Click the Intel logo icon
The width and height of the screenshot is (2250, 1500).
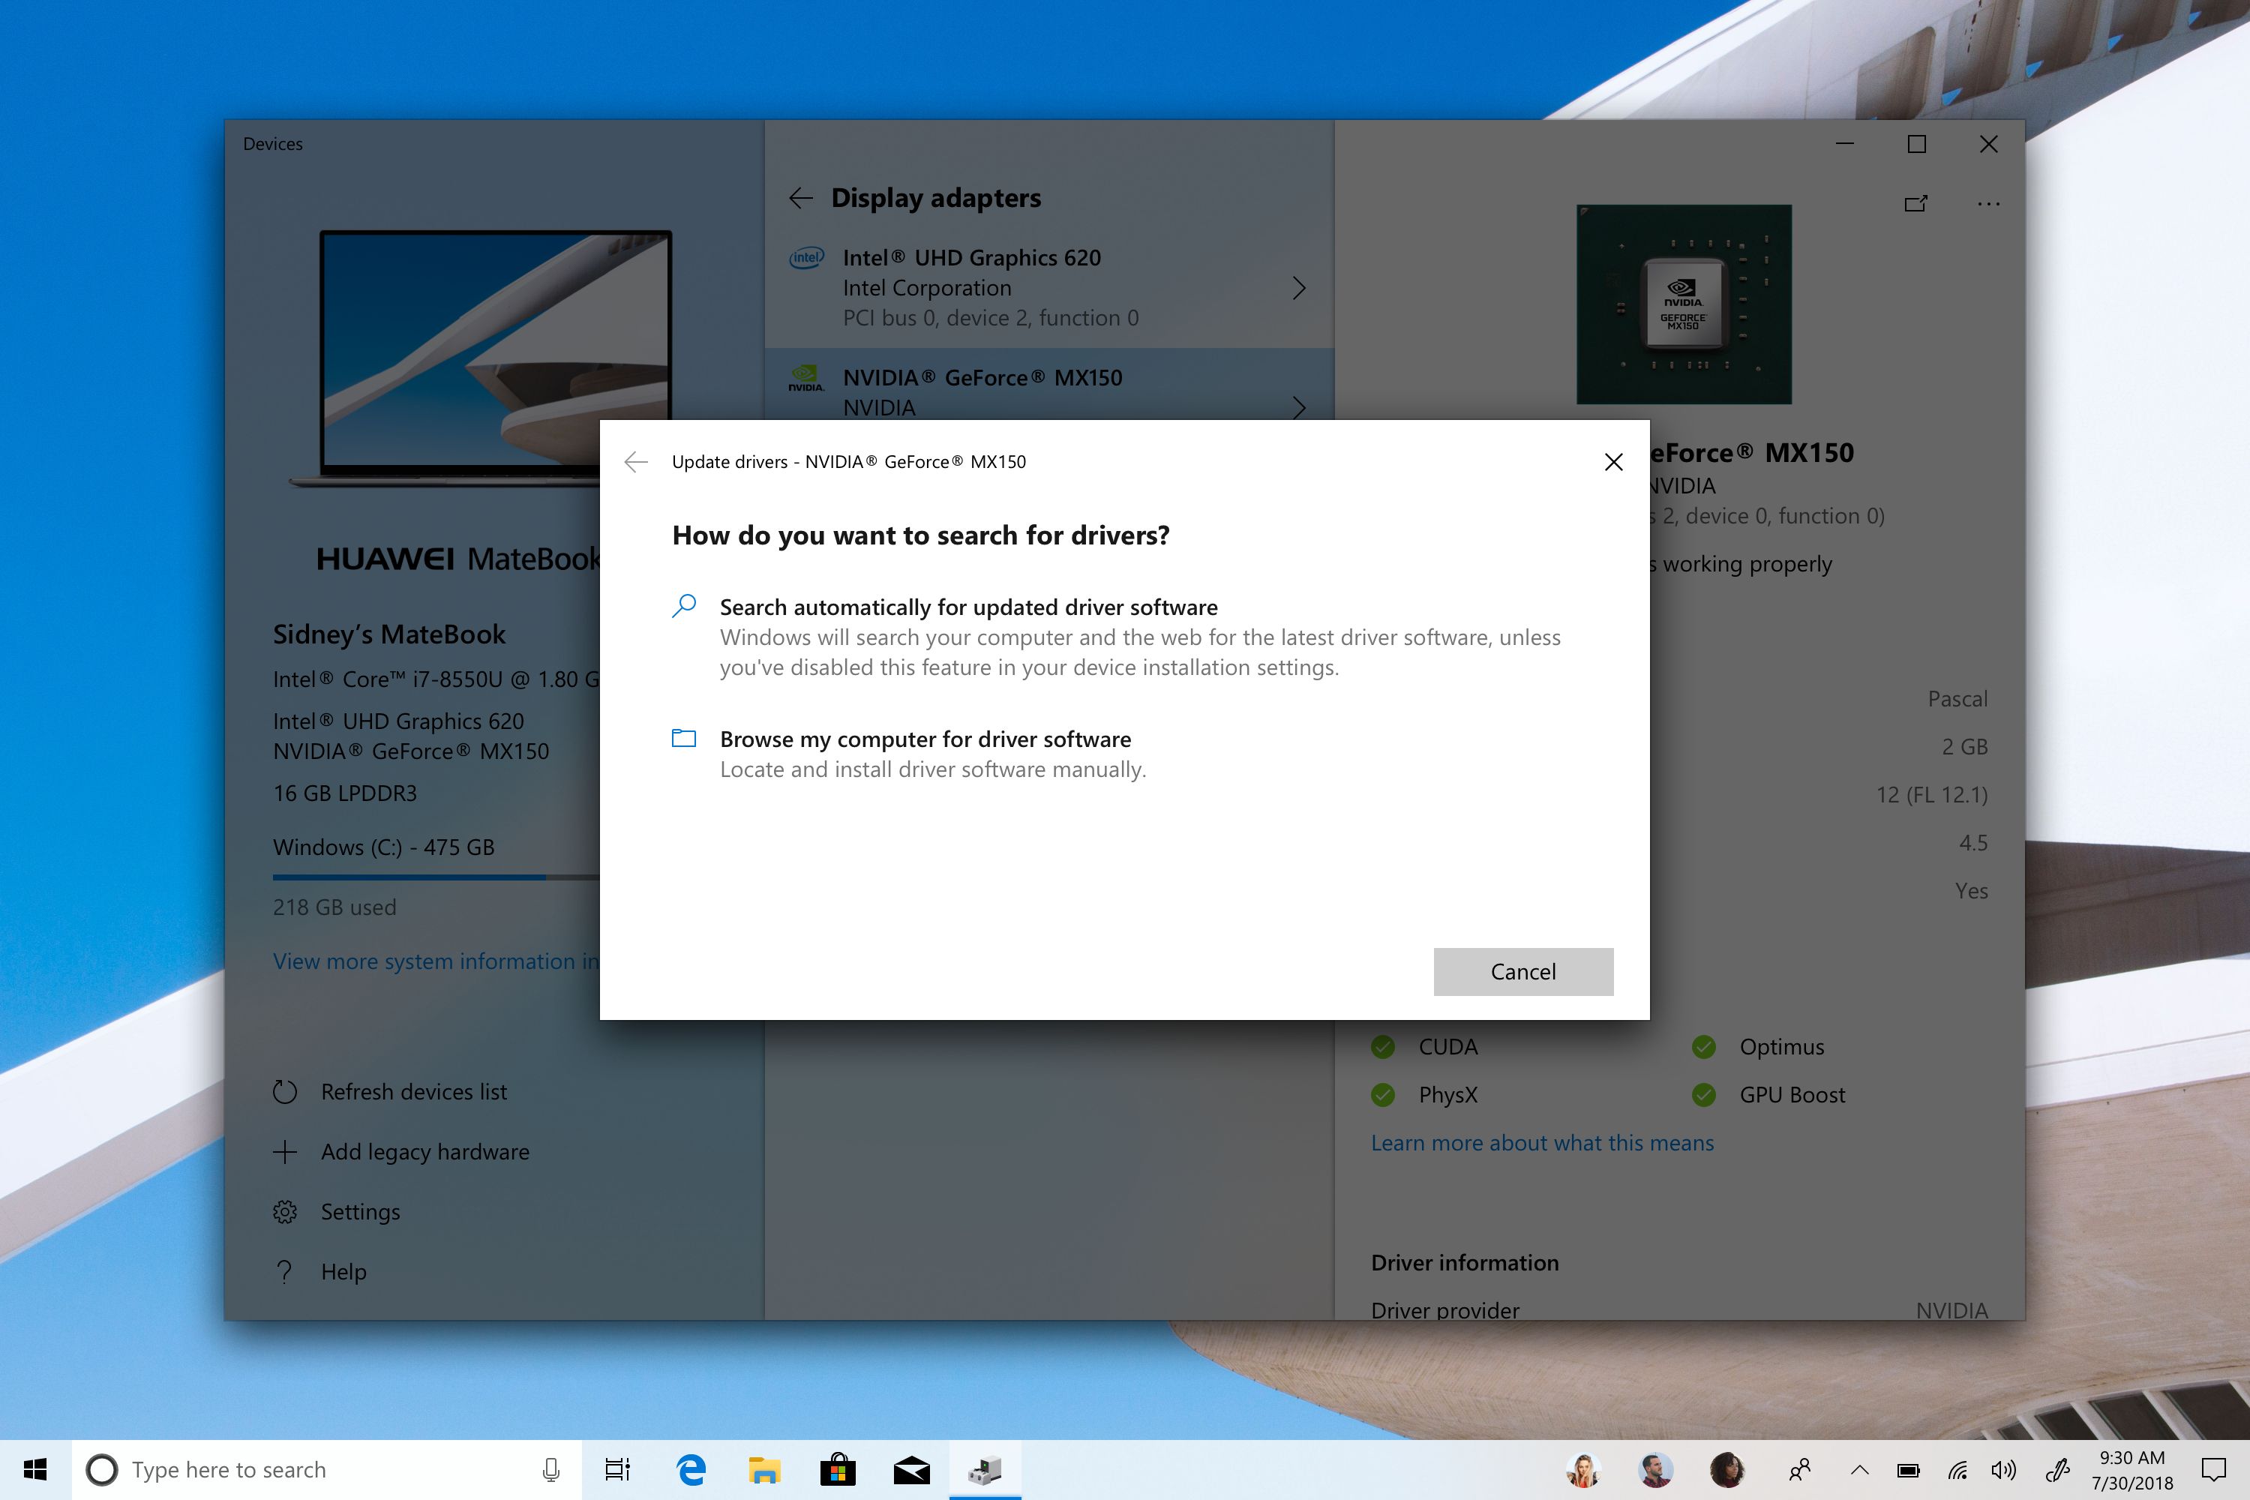click(x=806, y=257)
